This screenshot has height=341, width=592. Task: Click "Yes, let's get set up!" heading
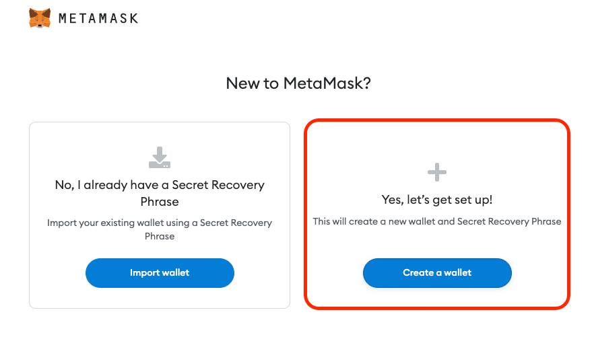tap(437, 200)
